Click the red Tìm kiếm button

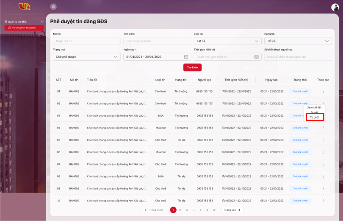[192, 67]
